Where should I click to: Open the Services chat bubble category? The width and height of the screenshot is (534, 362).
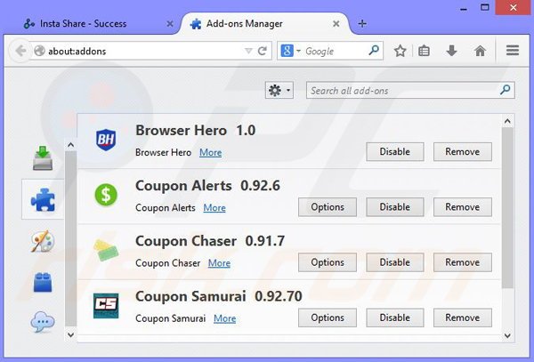pyautogui.click(x=43, y=322)
